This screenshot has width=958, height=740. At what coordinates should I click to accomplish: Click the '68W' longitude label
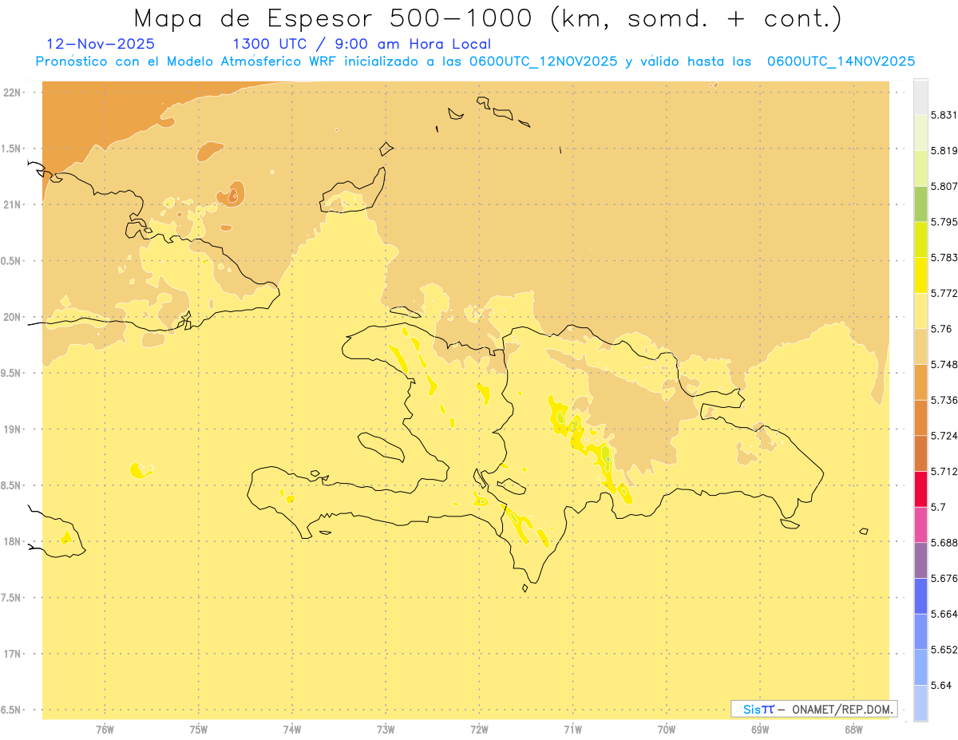point(853,730)
